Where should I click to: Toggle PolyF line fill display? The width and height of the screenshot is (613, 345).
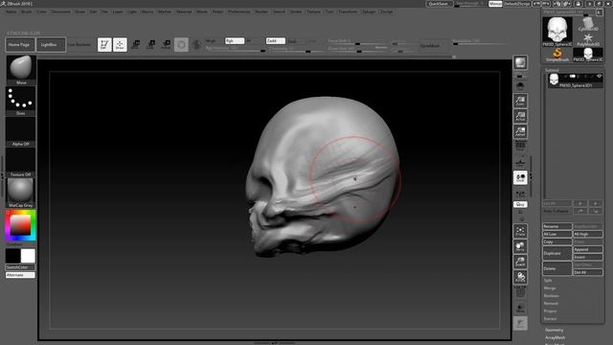[x=520, y=292]
